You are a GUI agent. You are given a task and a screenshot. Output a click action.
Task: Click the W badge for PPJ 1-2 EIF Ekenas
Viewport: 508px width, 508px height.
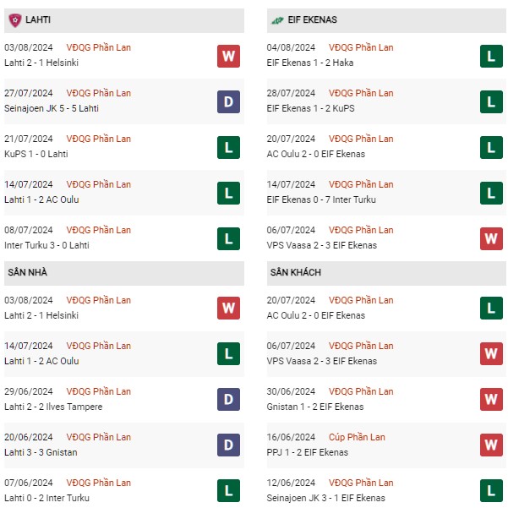click(491, 445)
